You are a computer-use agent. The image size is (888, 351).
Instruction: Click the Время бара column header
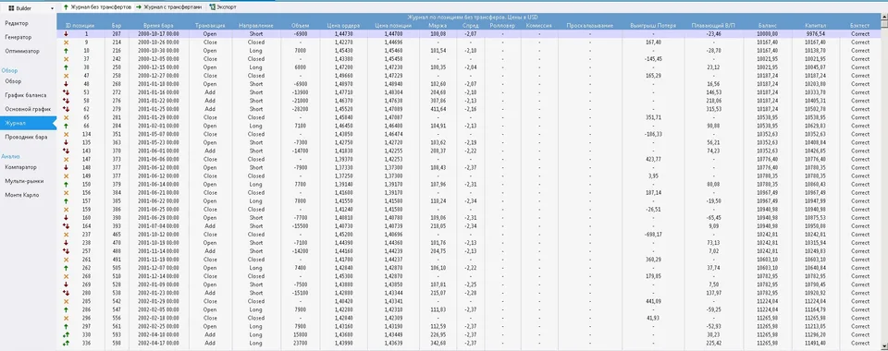pyautogui.click(x=158, y=26)
